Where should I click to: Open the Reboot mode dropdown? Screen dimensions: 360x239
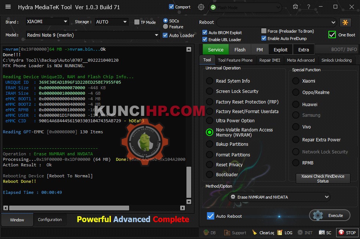pyautogui.click(x=277, y=22)
